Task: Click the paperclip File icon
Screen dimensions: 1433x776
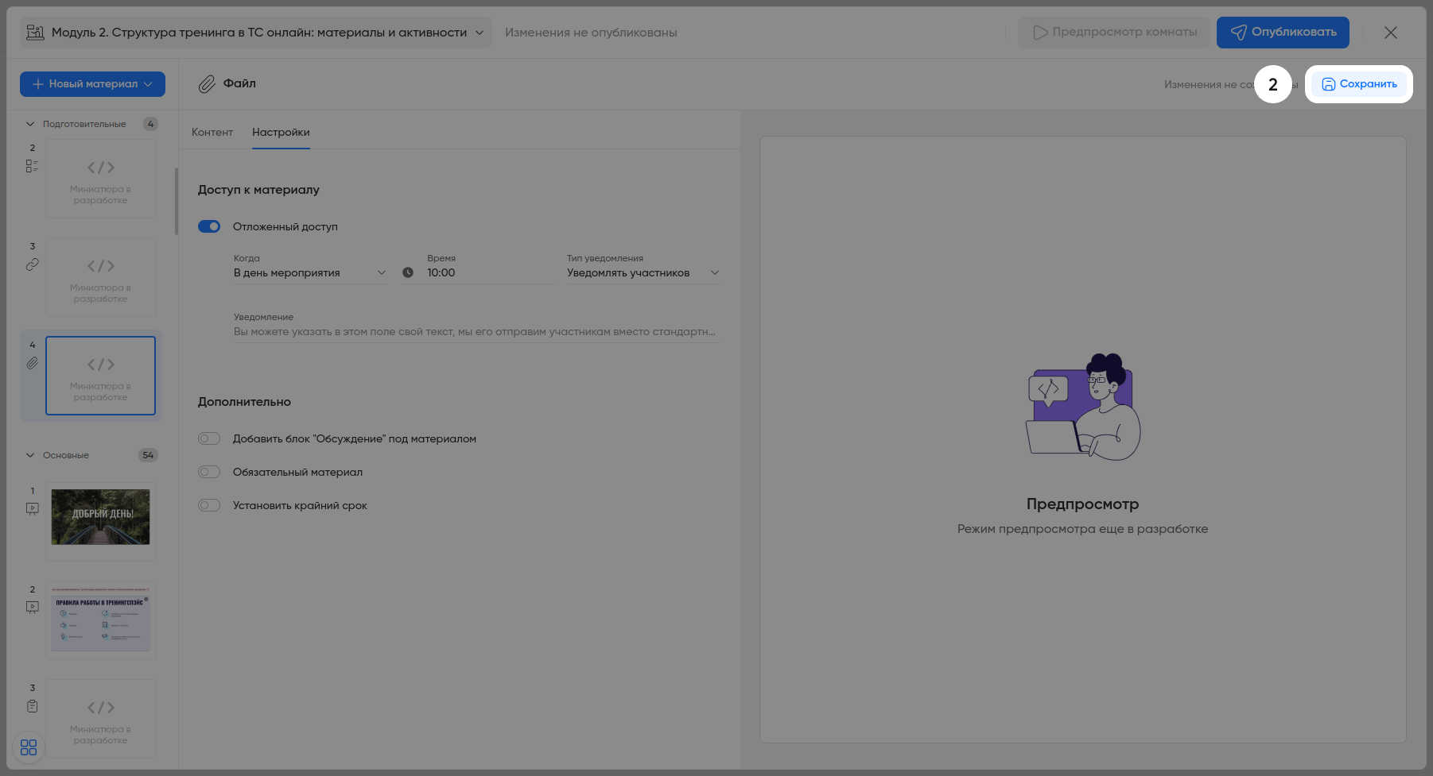Action: [207, 84]
